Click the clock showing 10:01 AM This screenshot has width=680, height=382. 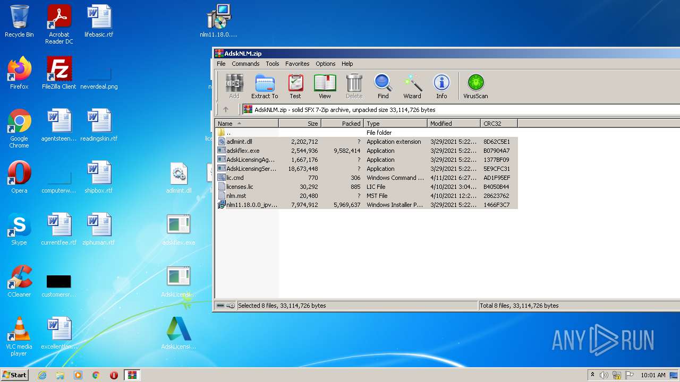coord(653,375)
